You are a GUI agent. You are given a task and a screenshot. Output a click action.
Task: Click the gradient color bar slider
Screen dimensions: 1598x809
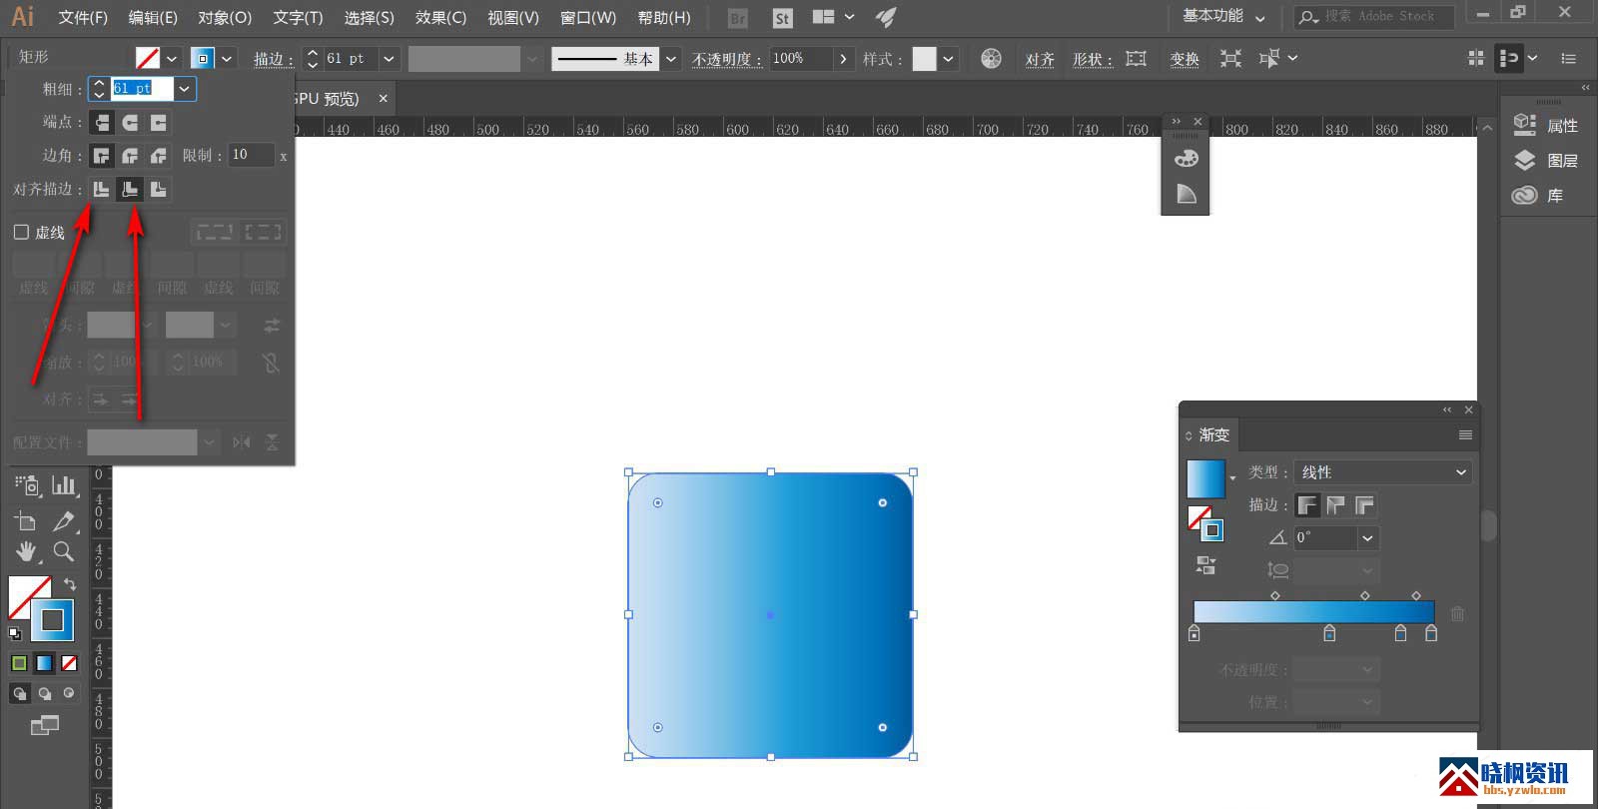(x=1313, y=611)
